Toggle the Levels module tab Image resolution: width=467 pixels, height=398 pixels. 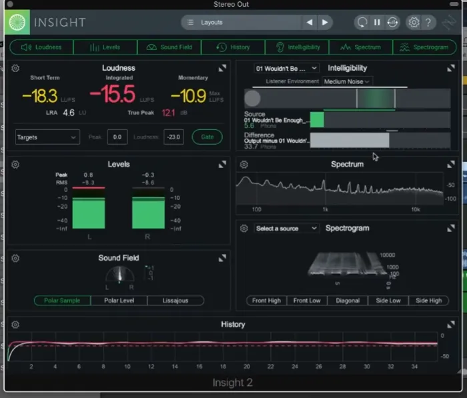(105, 47)
